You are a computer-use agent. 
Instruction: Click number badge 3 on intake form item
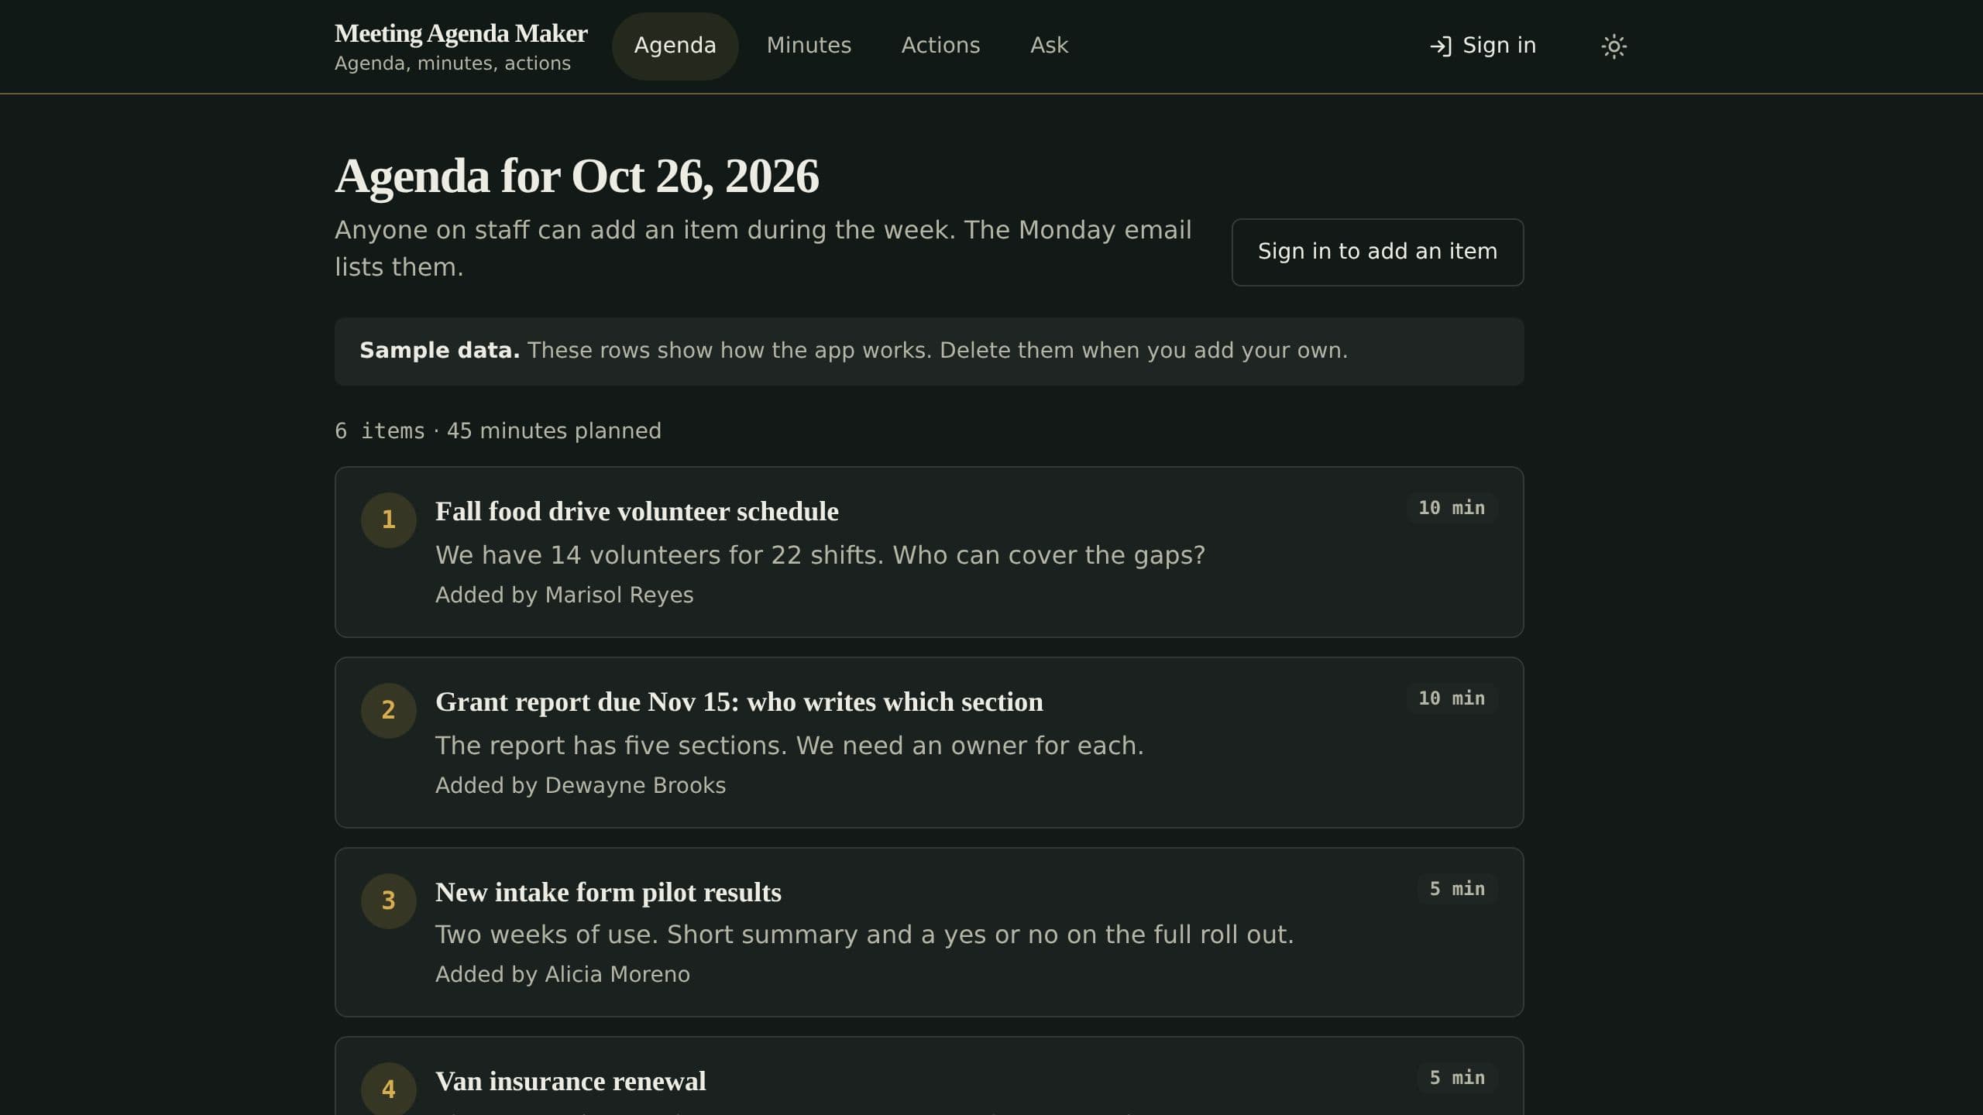(x=389, y=901)
